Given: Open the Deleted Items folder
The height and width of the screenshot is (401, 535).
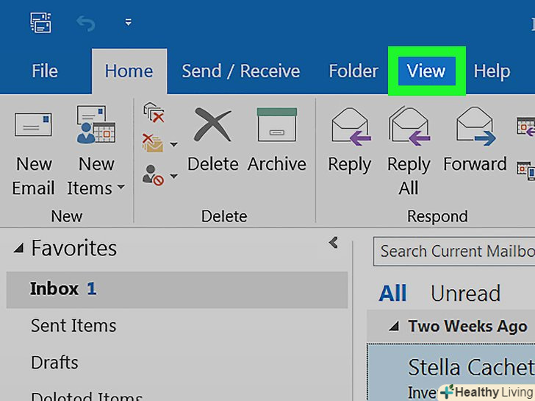Looking at the screenshot, I should pos(87,397).
